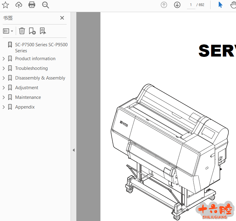Select SC-P7500 Series SC-P9500 Series bookmark
Viewport: 236px width, 221px height.
[41, 47]
